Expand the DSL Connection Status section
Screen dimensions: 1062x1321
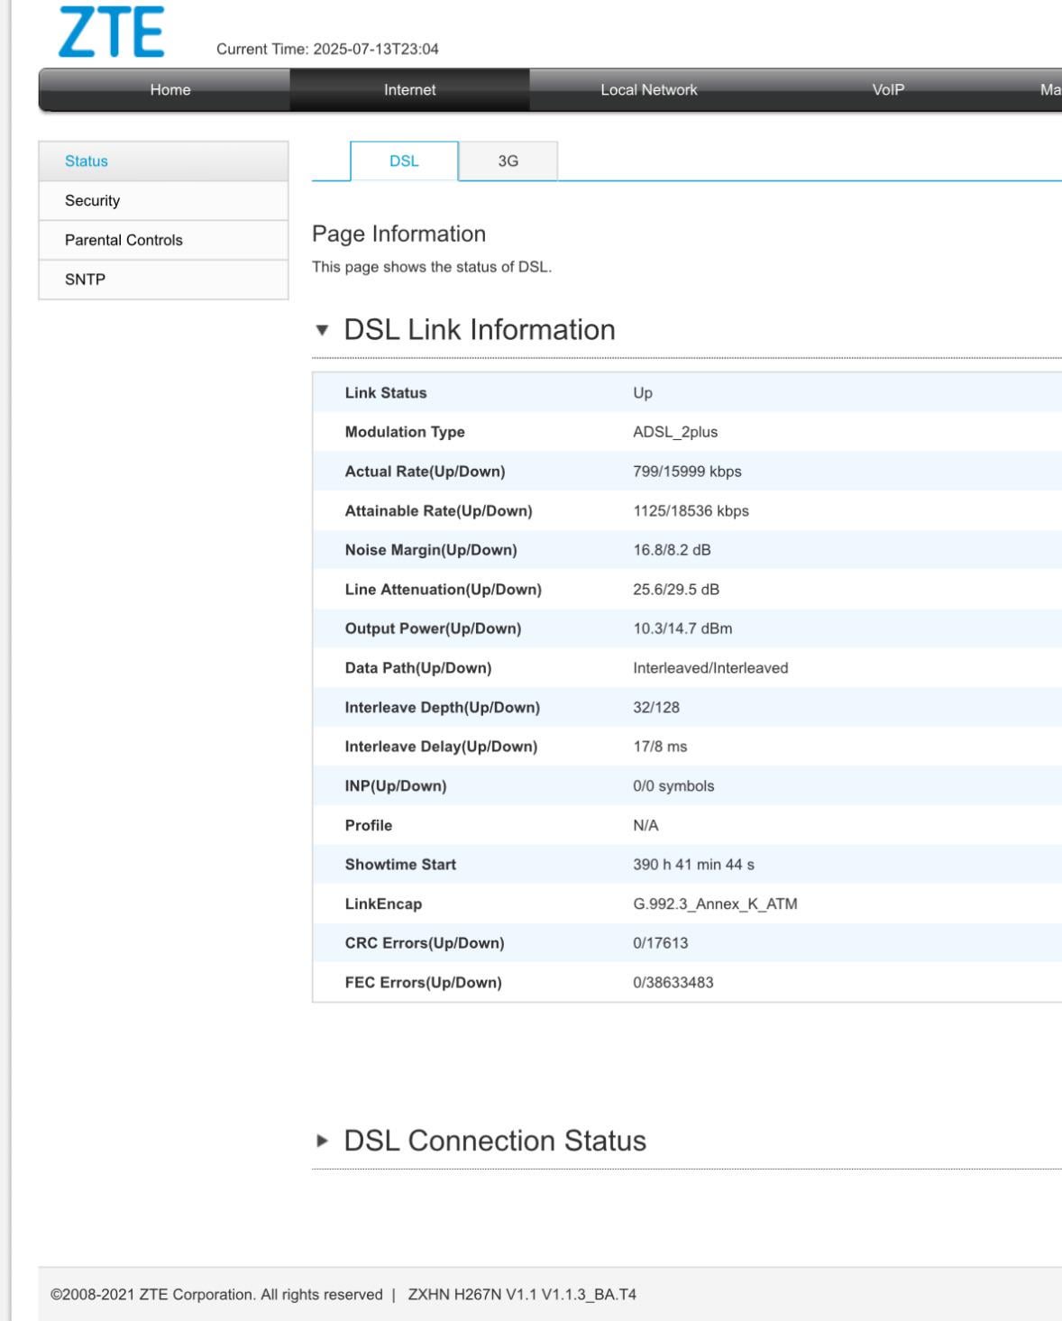tap(322, 1141)
